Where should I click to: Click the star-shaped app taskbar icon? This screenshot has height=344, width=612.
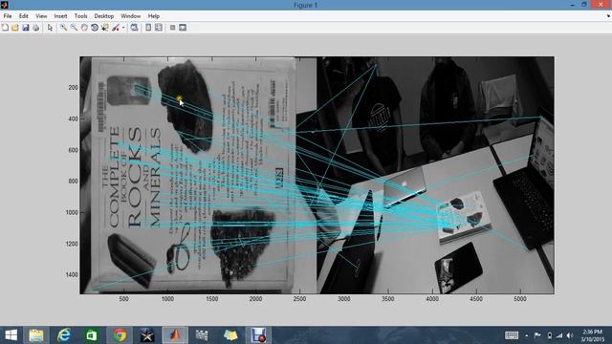coord(147,335)
